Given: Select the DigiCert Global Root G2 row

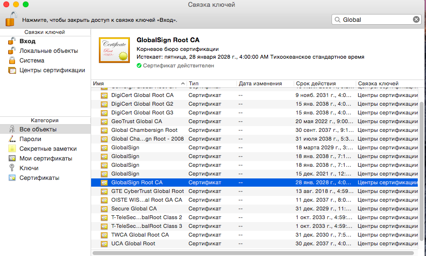Looking at the screenshot, I should [254, 104].
